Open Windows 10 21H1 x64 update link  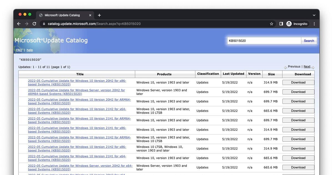[77, 158]
